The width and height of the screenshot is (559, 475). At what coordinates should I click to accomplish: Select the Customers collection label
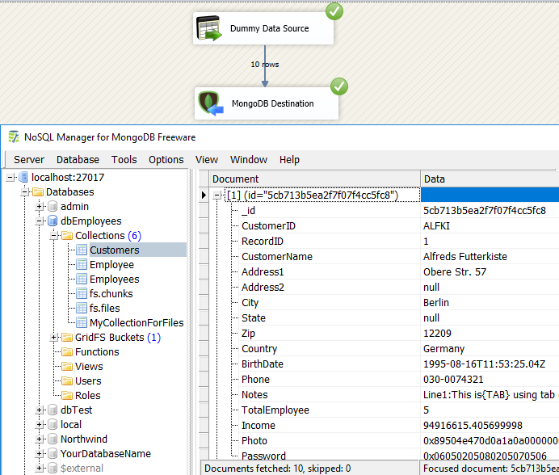click(115, 250)
